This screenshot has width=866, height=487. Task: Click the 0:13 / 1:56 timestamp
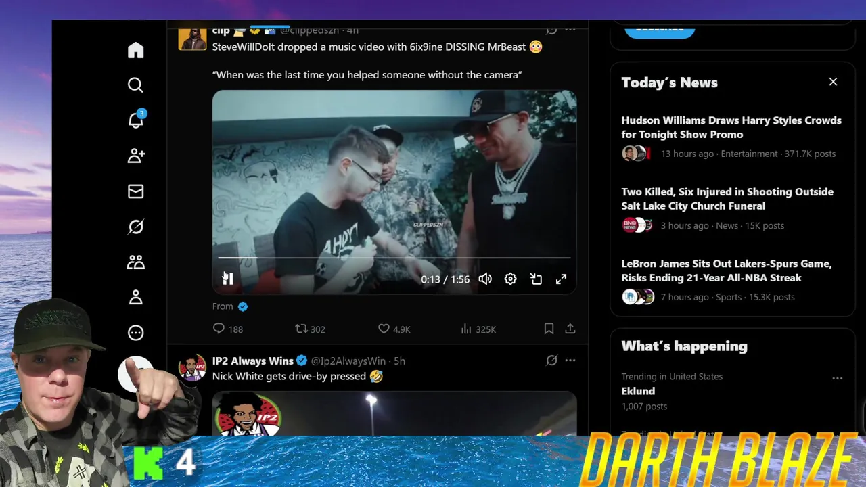[445, 279]
